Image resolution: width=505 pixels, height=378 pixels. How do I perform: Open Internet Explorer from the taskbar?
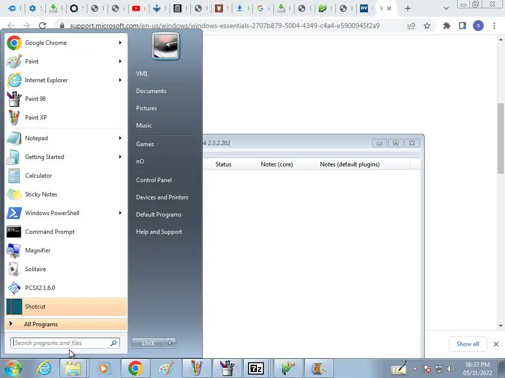[x=44, y=368]
